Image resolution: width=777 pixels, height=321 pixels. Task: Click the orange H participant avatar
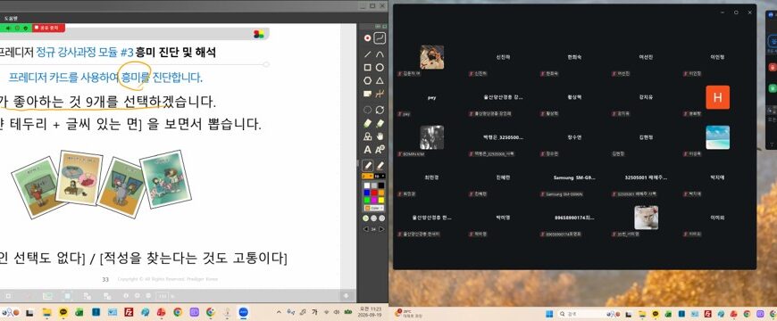pos(717,97)
